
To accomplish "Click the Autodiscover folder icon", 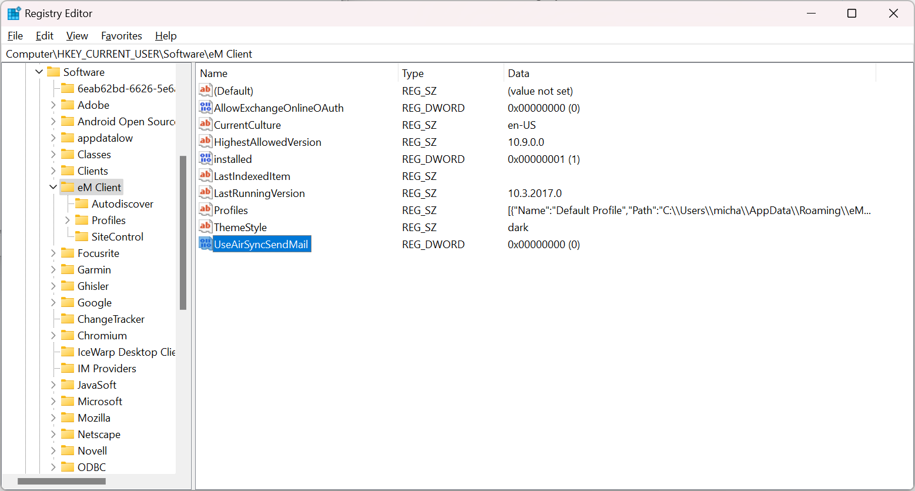I will coord(82,203).
